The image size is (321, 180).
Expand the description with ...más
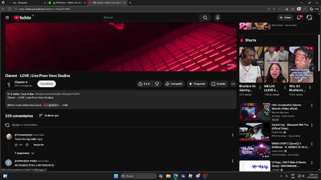pyautogui.click(x=64, y=105)
